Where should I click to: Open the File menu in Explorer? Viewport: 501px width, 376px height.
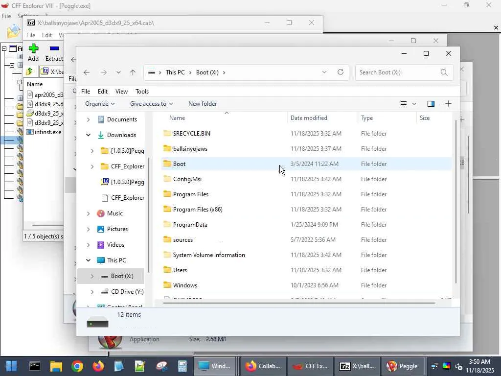(x=86, y=92)
